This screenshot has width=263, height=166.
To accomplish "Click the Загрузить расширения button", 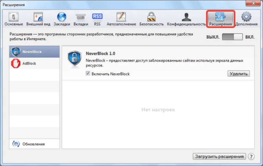I will (x=219, y=156).
